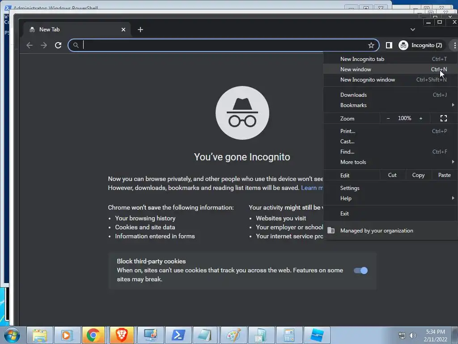The image size is (458, 344).
Task: Open the side panel icon
Action: (x=389, y=45)
